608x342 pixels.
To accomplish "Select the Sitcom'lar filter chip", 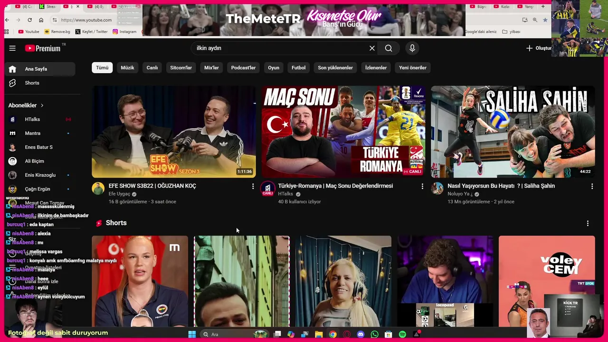I will click(x=181, y=67).
